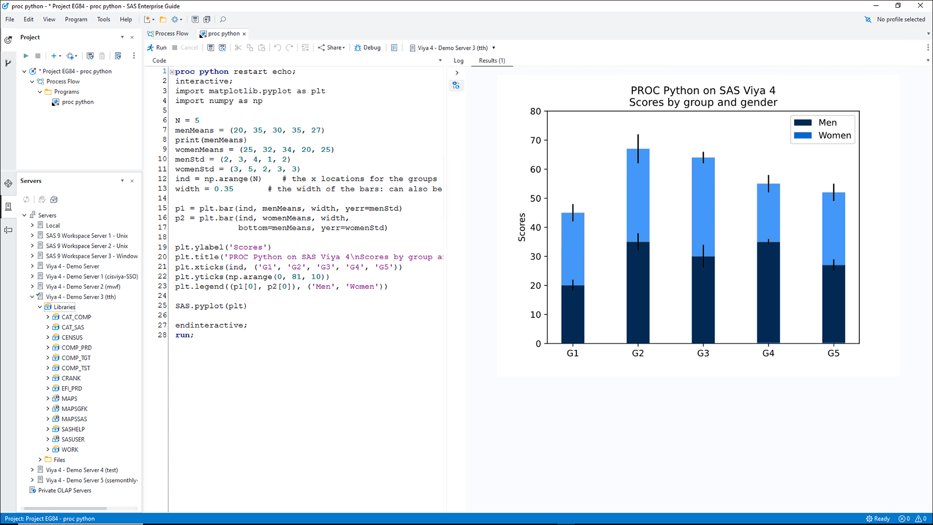Image resolution: width=933 pixels, height=525 pixels.
Task: Open the Edit menu
Action: (29, 20)
